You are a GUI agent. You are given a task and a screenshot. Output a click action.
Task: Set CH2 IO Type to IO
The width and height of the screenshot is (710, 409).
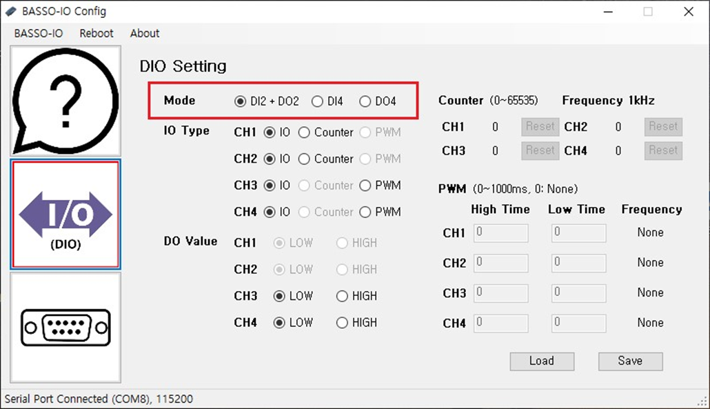[276, 159]
